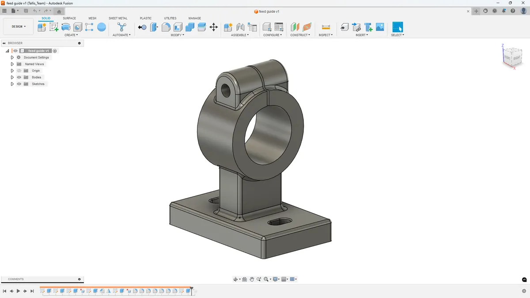Open the Measure tool under Inspect
The height and width of the screenshot is (298, 530).
[x=326, y=27]
